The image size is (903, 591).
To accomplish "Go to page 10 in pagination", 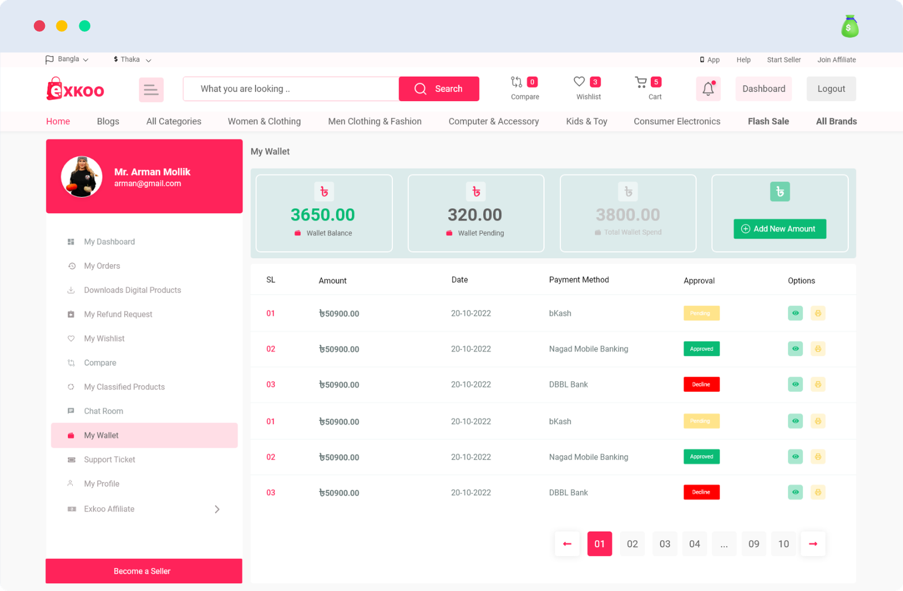I will [x=783, y=544].
